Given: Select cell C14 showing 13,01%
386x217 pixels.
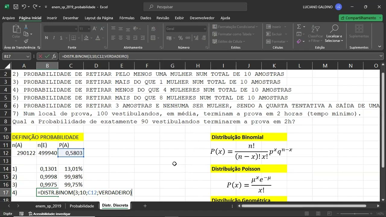Looking at the screenshot, I should pos(71,169).
